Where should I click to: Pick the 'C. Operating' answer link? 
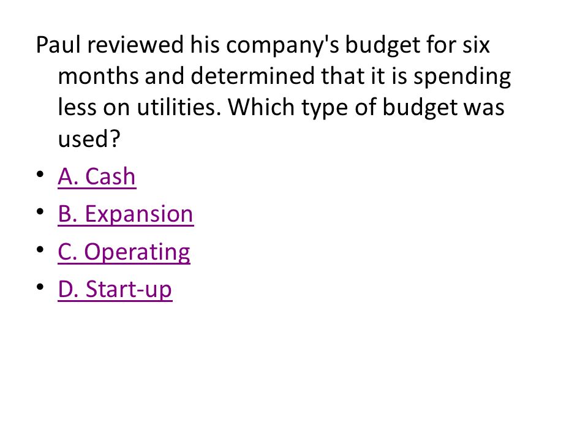tap(124, 252)
